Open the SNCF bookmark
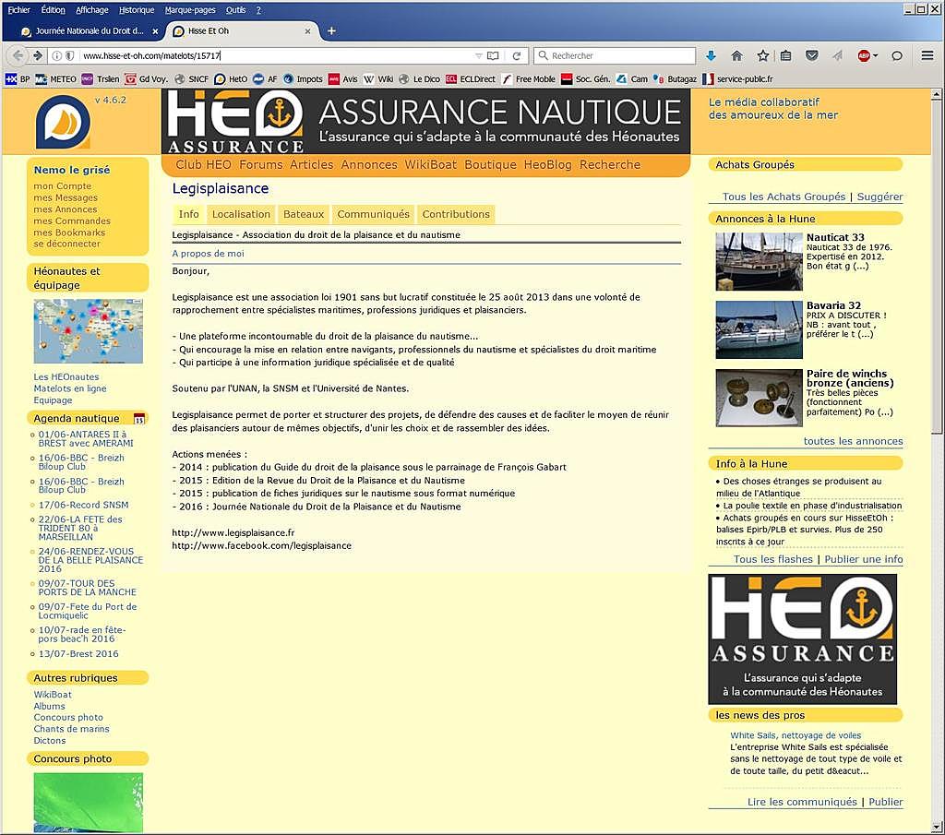The width and height of the screenshot is (945, 835). coord(192,79)
